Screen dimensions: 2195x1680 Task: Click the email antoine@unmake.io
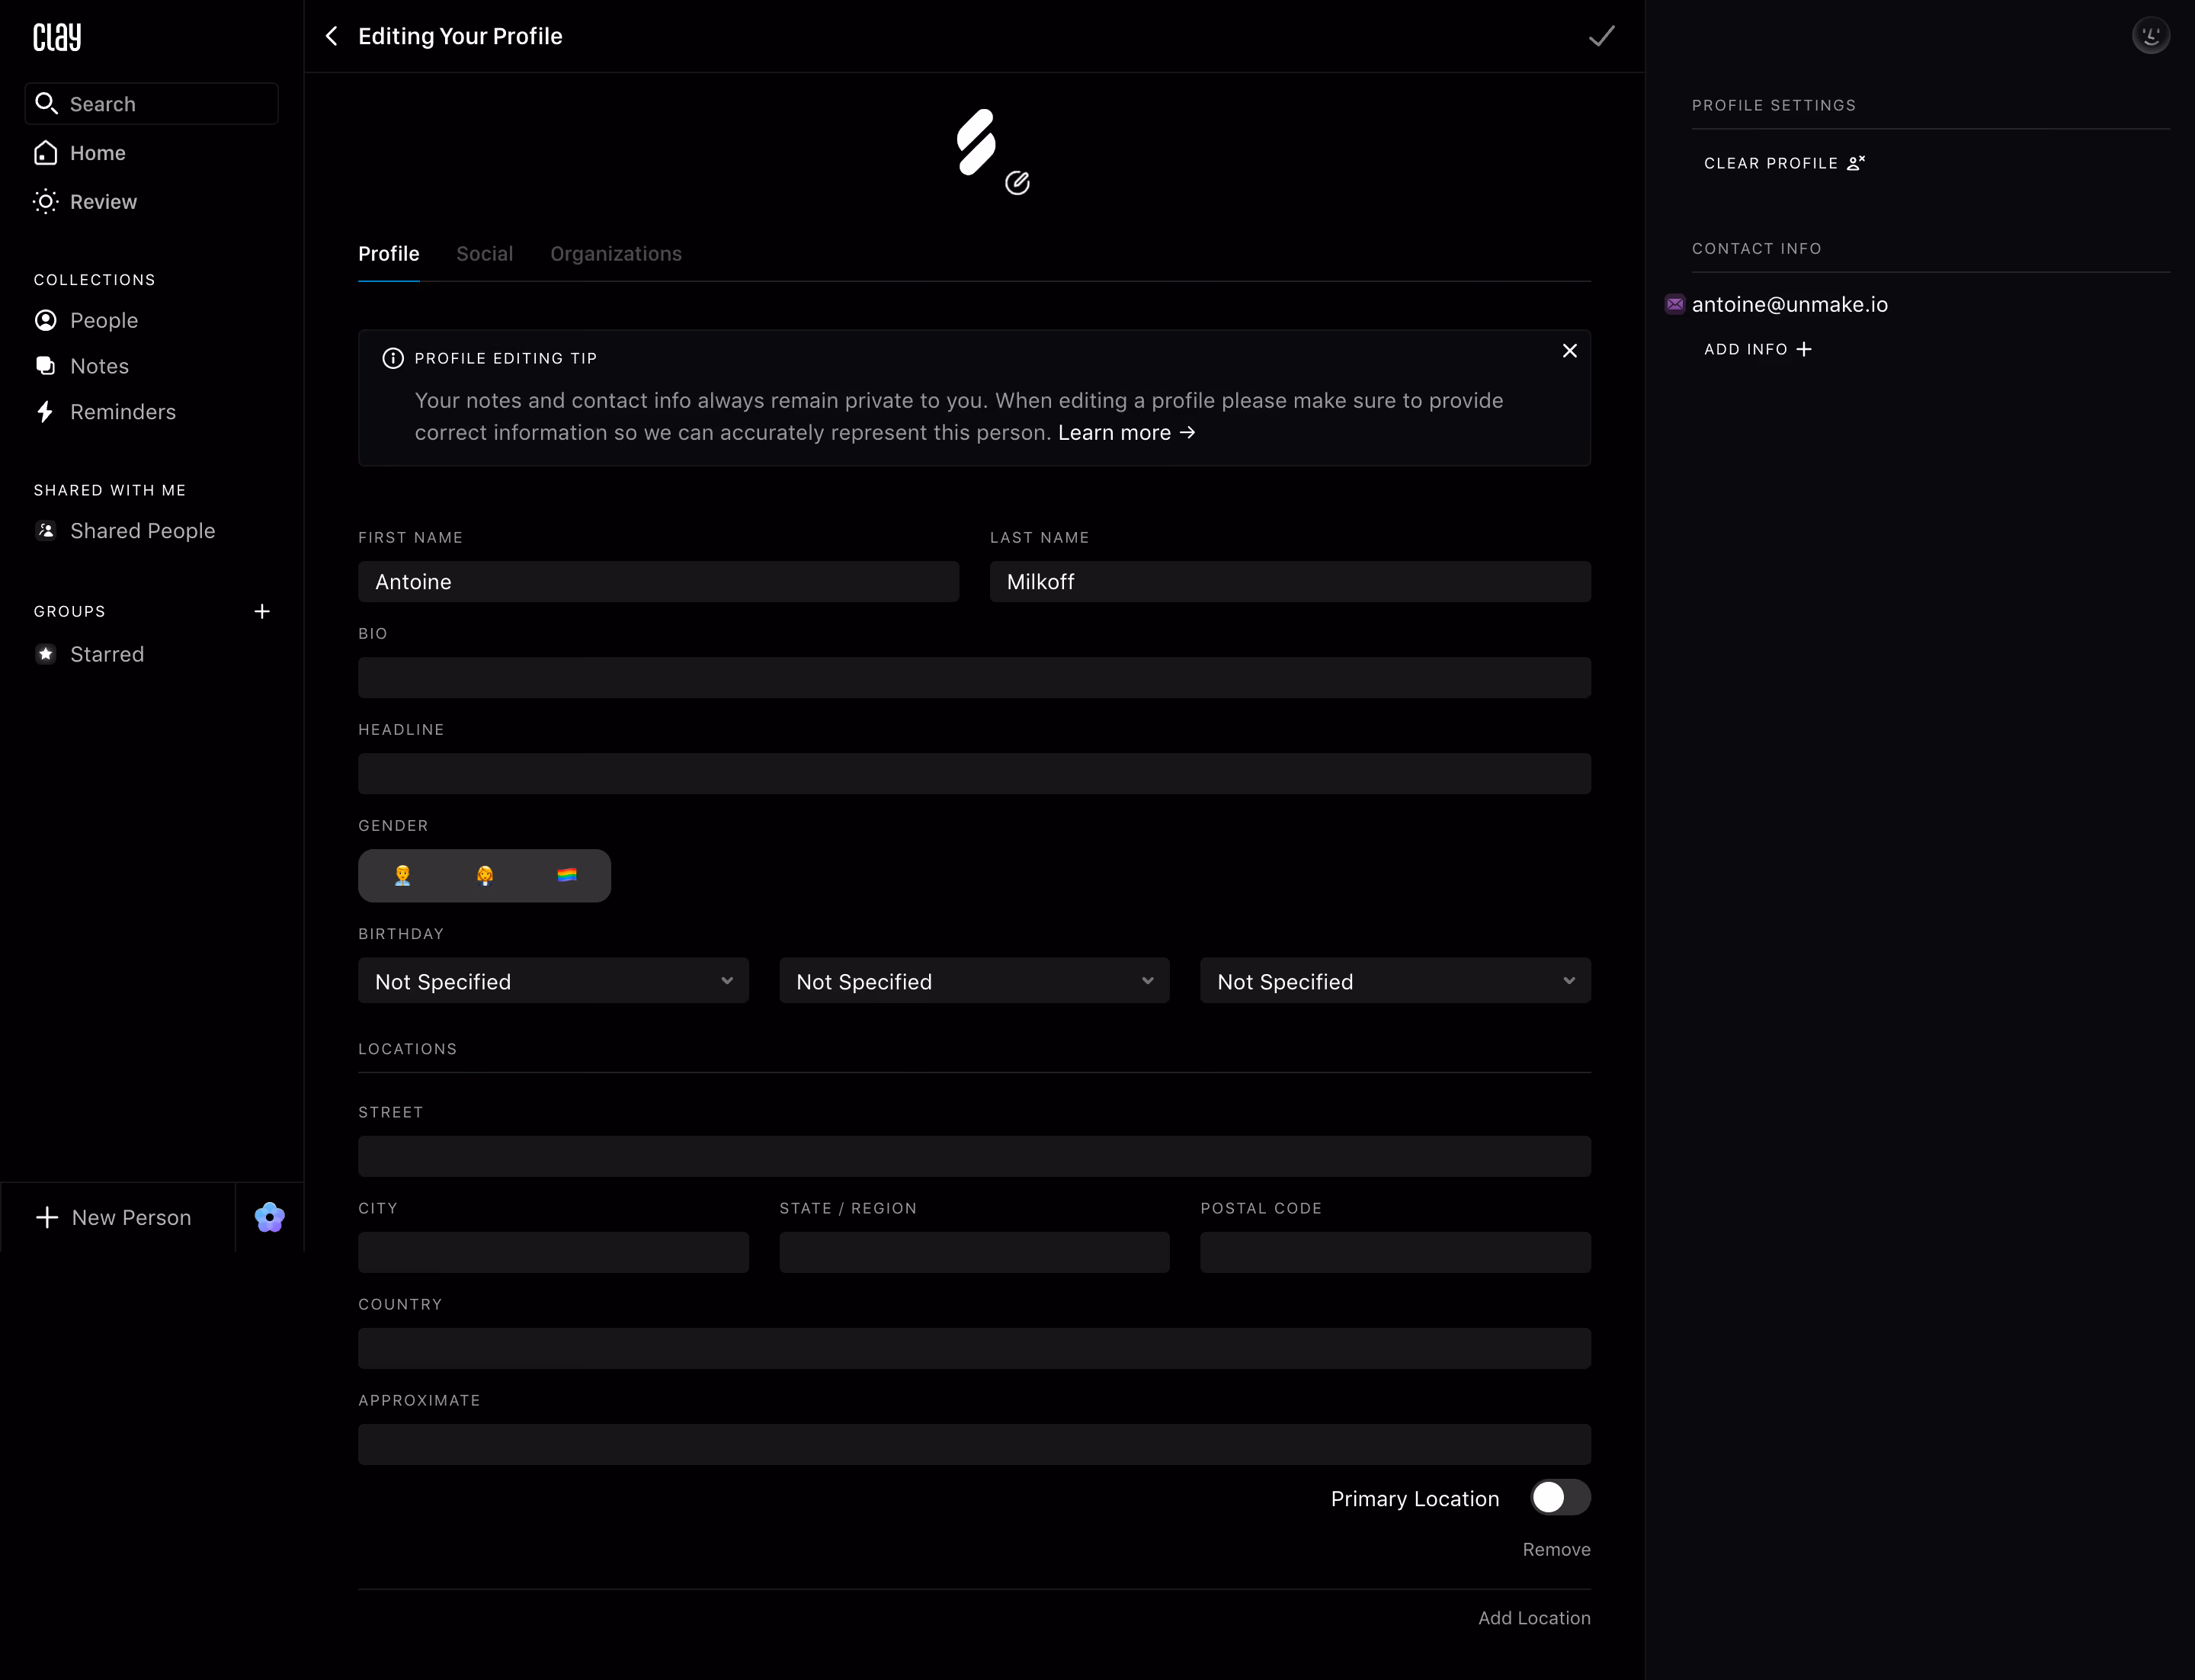point(1789,304)
